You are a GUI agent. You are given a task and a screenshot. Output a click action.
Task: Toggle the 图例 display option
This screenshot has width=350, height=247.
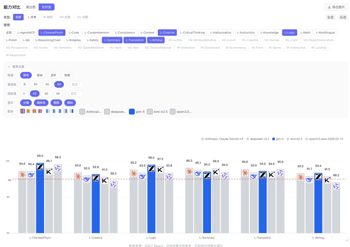click(x=56, y=103)
